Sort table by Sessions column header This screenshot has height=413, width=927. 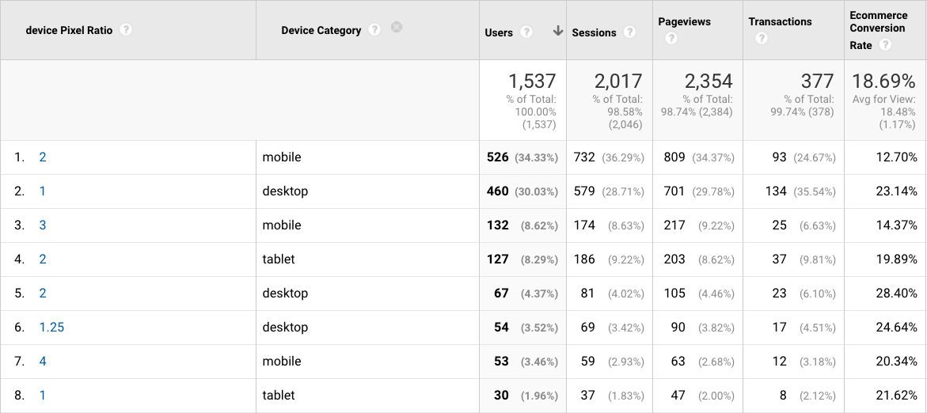coord(594,32)
